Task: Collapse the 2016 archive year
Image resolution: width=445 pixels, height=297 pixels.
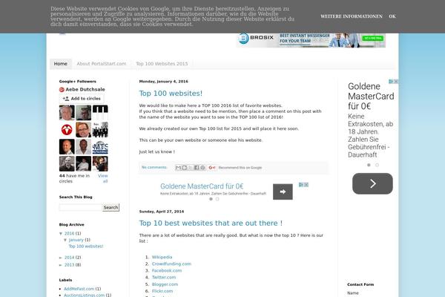Action: (61, 234)
